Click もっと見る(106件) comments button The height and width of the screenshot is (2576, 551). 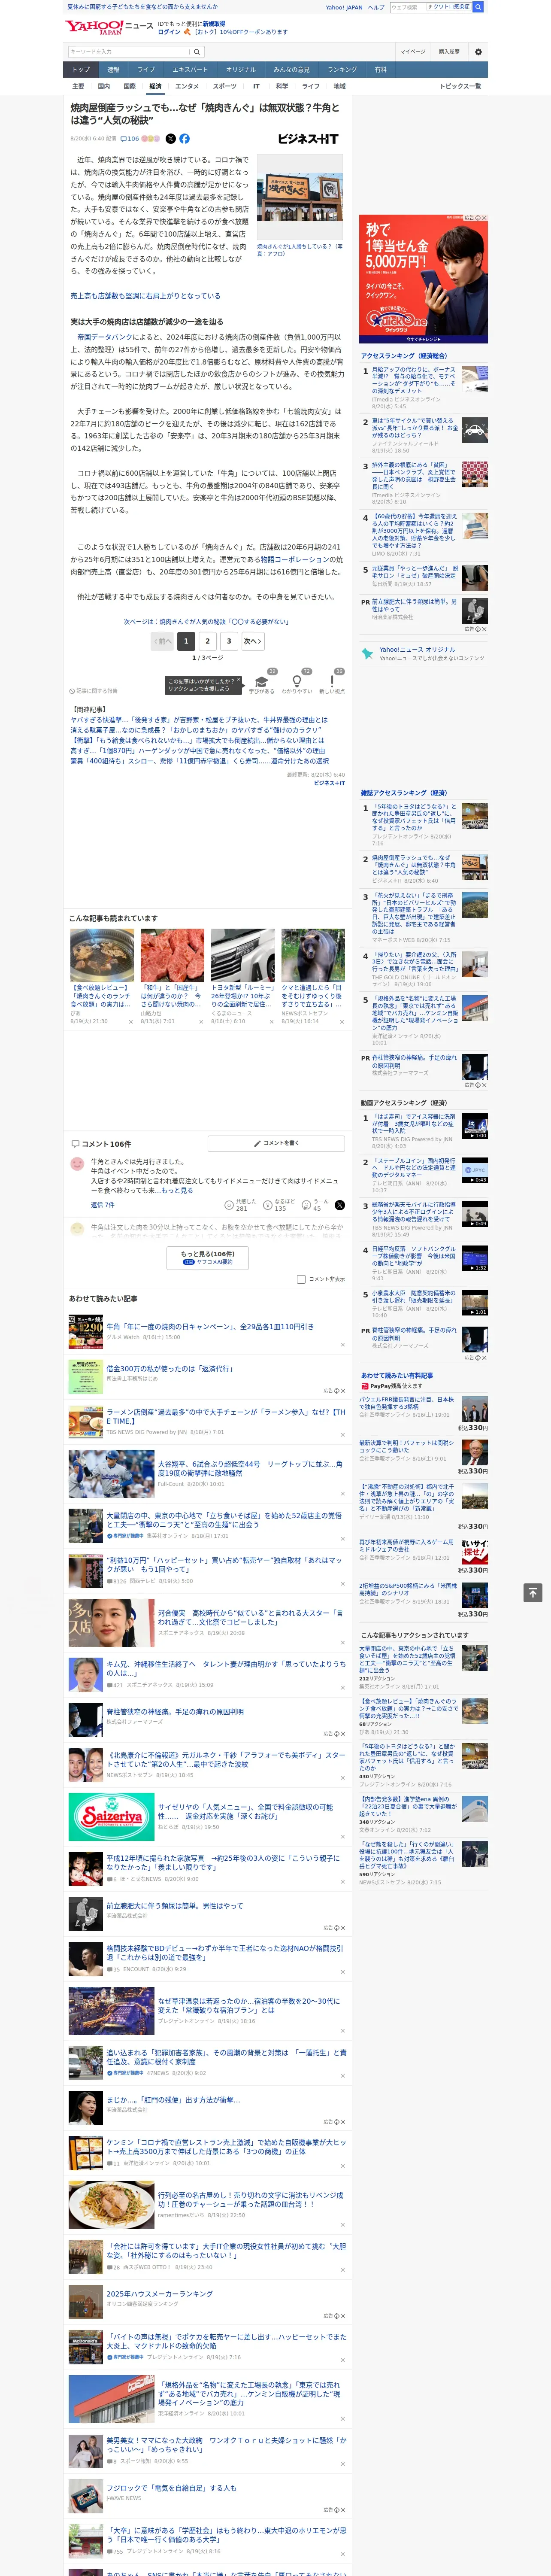tap(207, 1257)
